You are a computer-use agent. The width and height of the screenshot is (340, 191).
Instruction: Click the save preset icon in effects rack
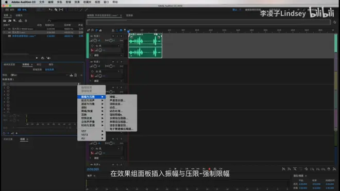(x=71, y=75)
